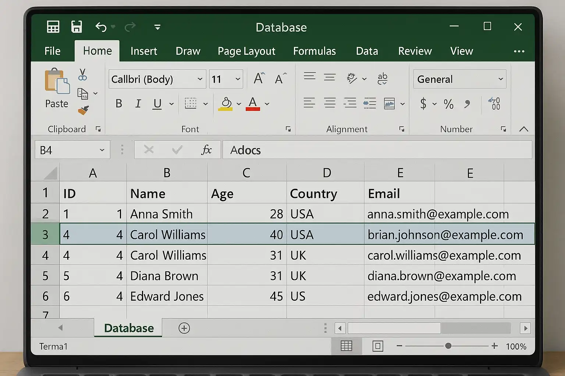This screenshot has height=376, width=565.
Task: Click the Wrap Text icon
Action: [383, 79]
